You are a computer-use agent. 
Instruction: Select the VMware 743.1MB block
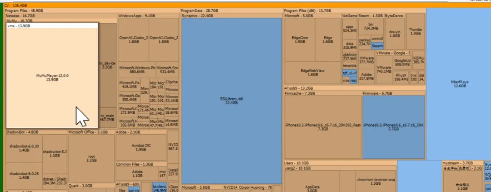pyautogui.click(x=384, y=70)
